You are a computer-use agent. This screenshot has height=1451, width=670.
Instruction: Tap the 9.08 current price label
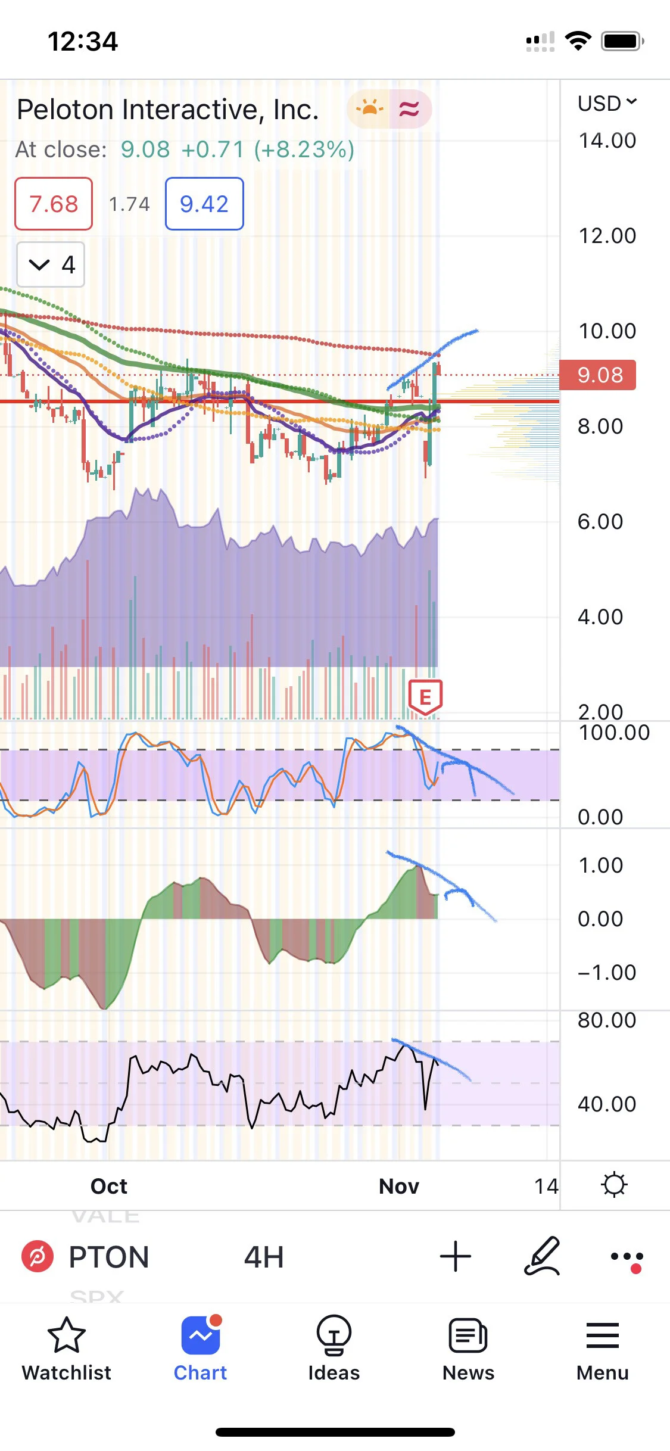pos(598,375)
